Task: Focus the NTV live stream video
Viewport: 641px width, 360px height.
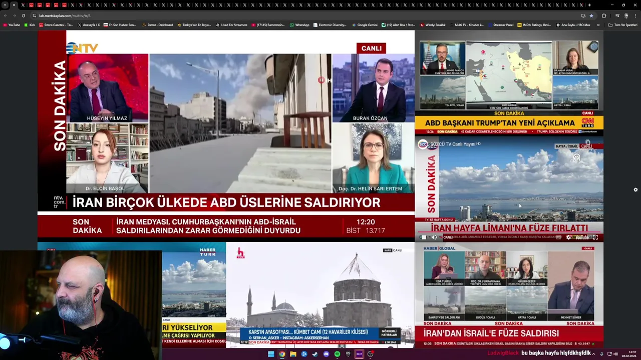Action: click(226, 136)
